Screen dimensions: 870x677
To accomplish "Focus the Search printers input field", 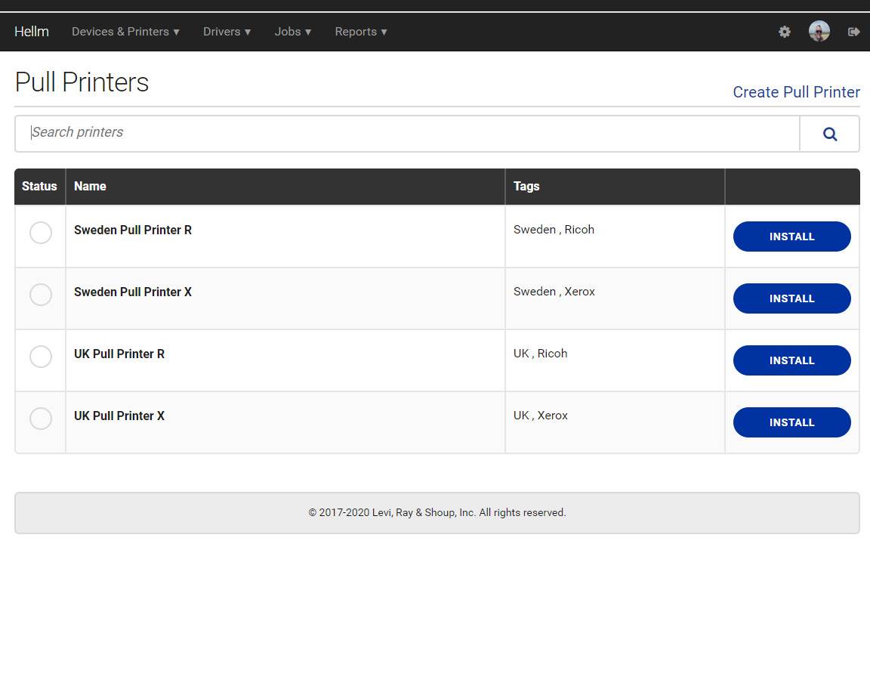I will click(x=407, y=133).
